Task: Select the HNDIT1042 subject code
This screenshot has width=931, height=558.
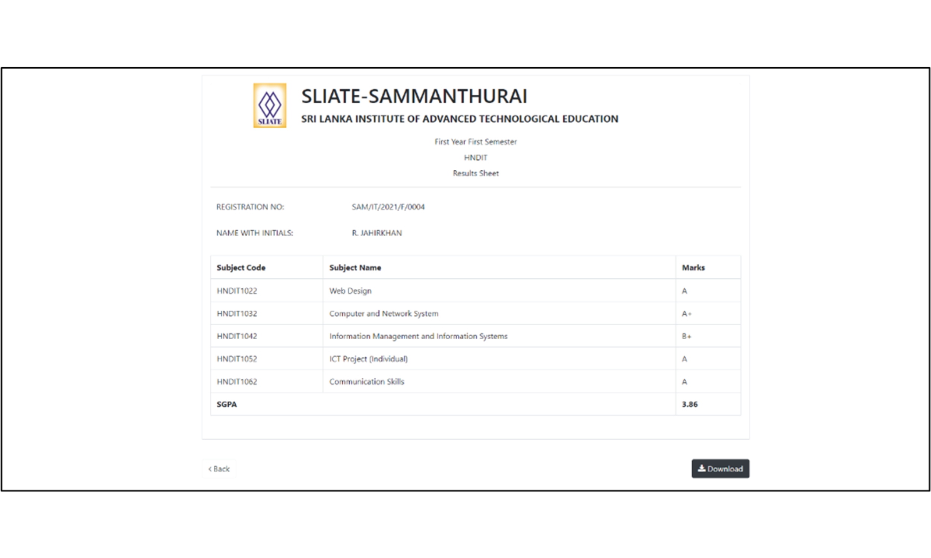Action: pyautogui.click(x=237, y=336)
